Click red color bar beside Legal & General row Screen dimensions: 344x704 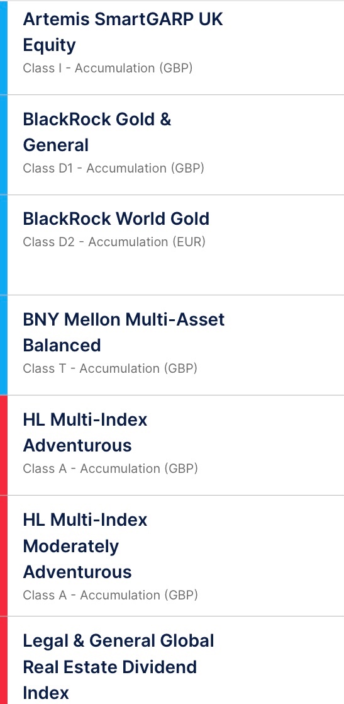point(4,660)
